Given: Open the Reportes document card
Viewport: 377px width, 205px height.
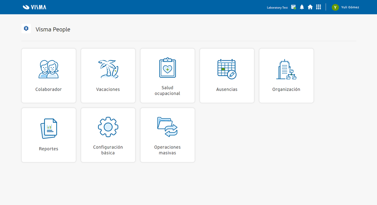Looking at the screenshot, I should [x=49, y=135].
